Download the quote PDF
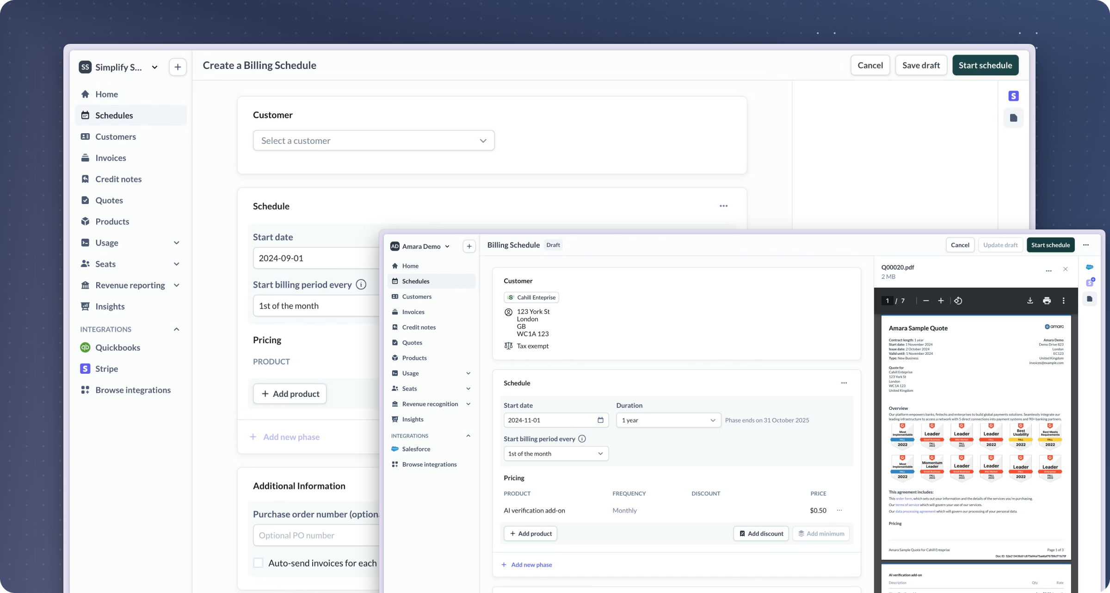1110x593 pixels. point(1030,301)
